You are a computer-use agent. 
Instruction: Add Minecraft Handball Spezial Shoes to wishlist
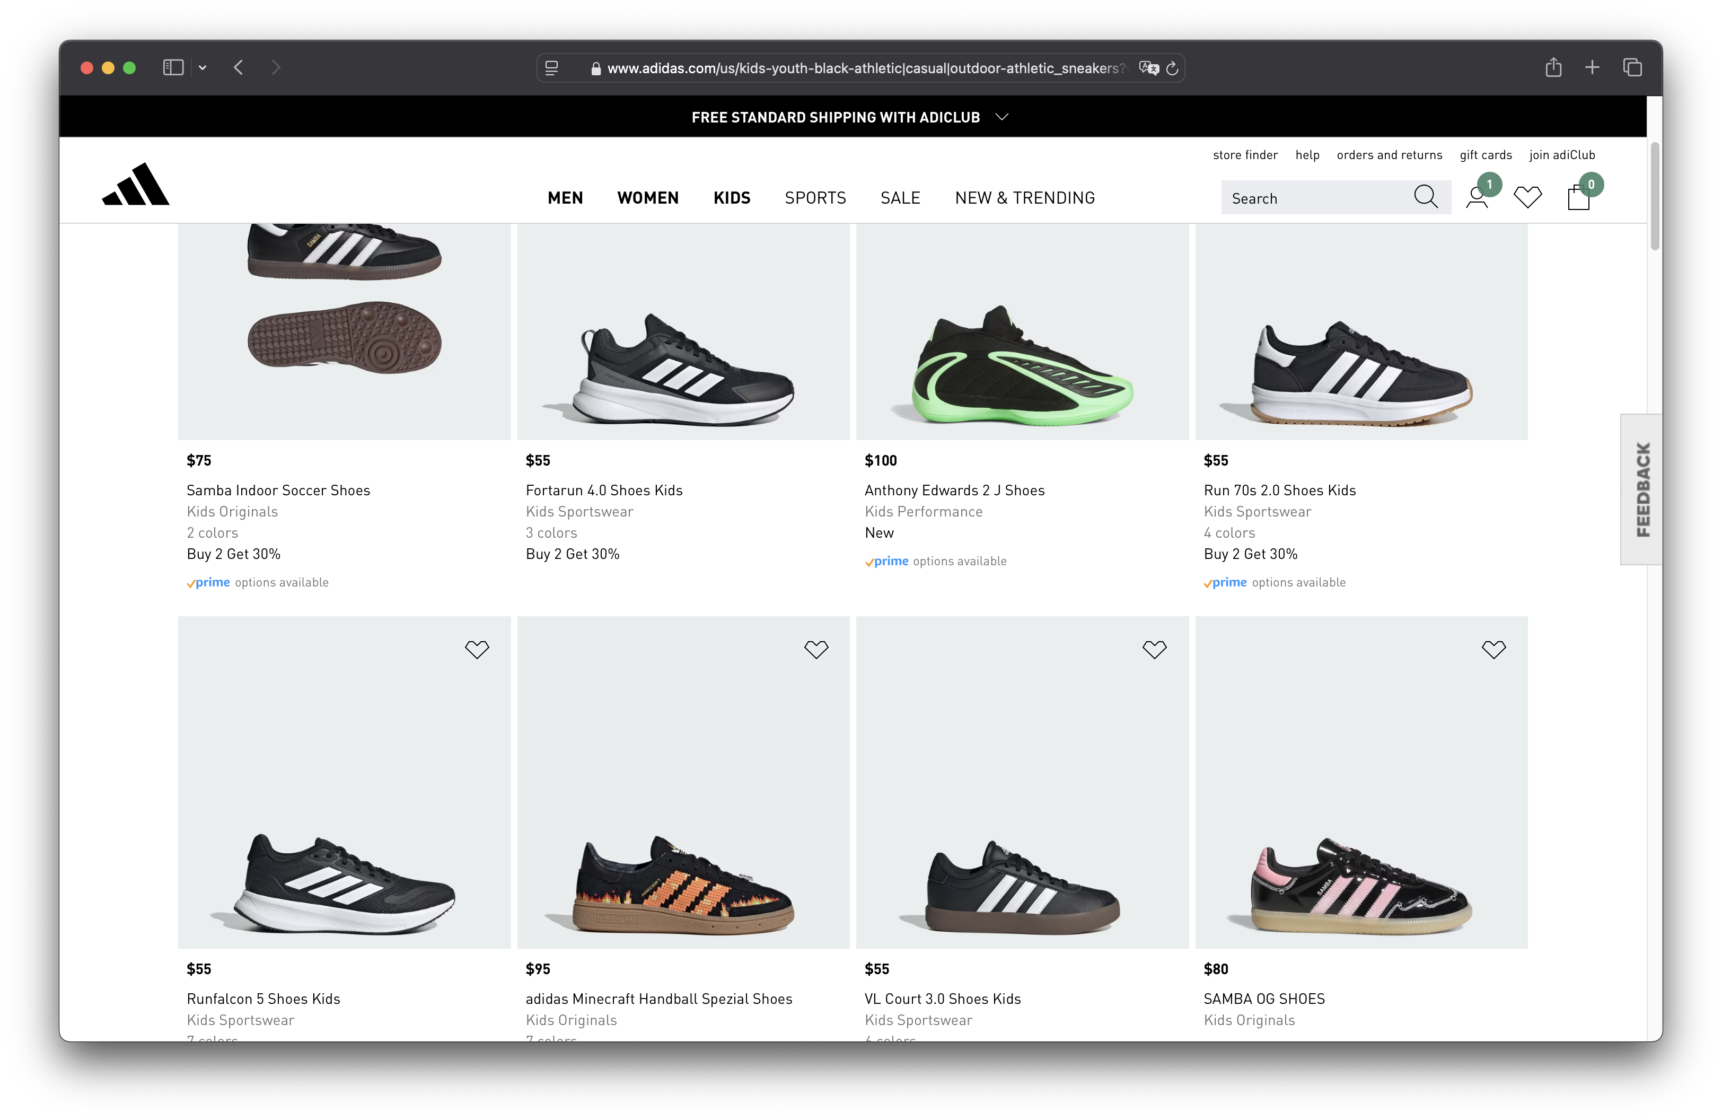816,649
